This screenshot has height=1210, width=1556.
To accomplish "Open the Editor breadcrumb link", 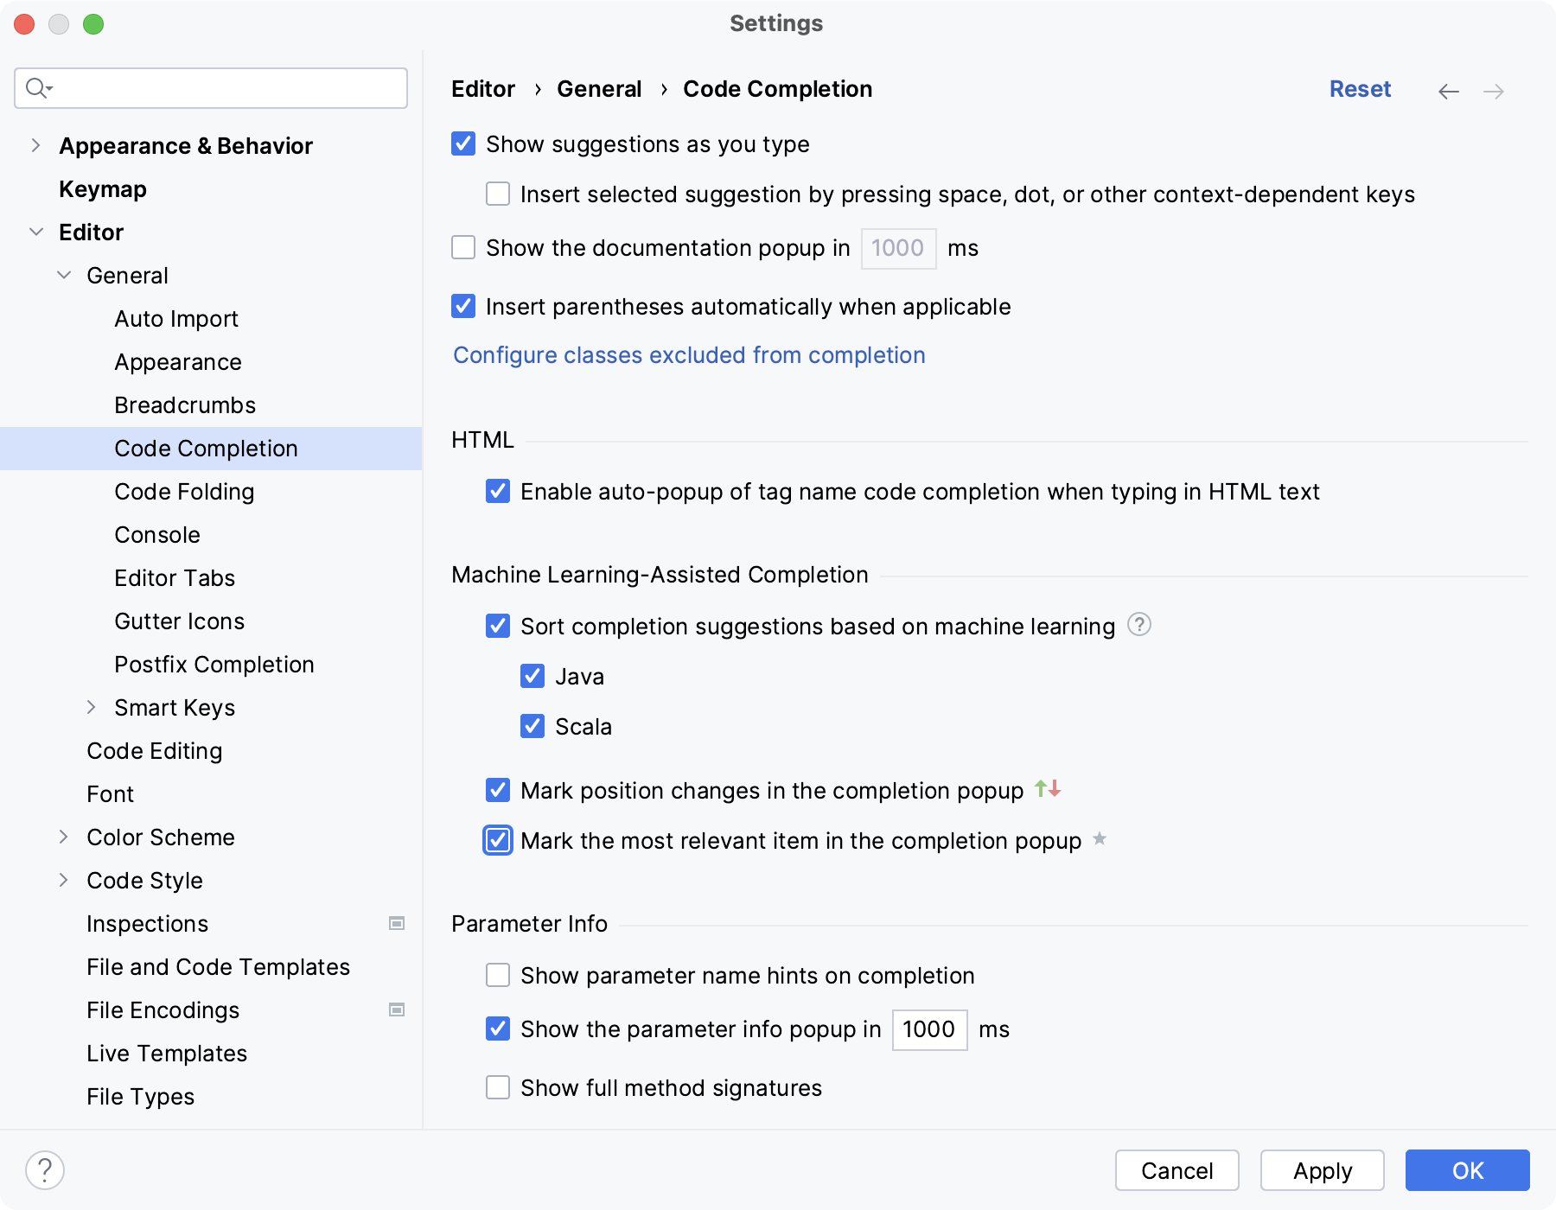I will (482, 88).
